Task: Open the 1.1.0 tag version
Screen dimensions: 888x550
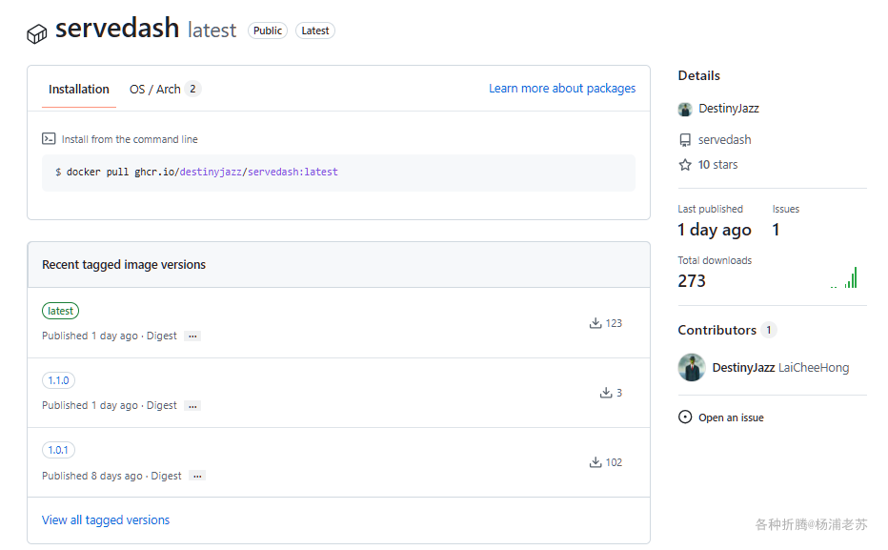Action: [58, 380]
